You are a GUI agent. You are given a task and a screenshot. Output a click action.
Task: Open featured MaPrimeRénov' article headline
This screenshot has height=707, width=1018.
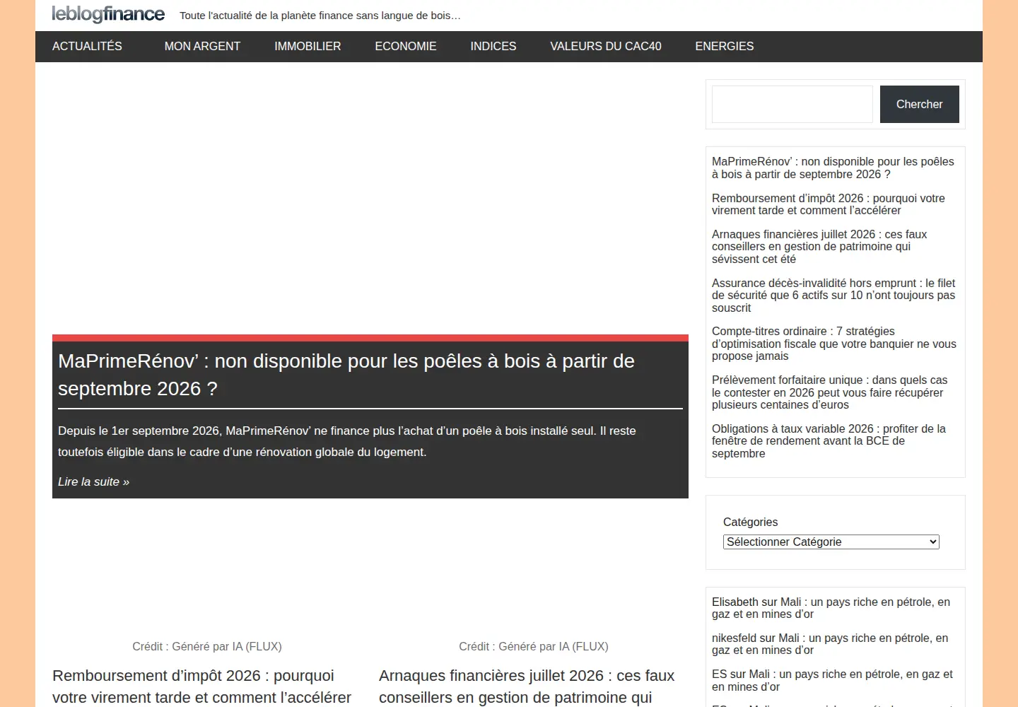346,375
